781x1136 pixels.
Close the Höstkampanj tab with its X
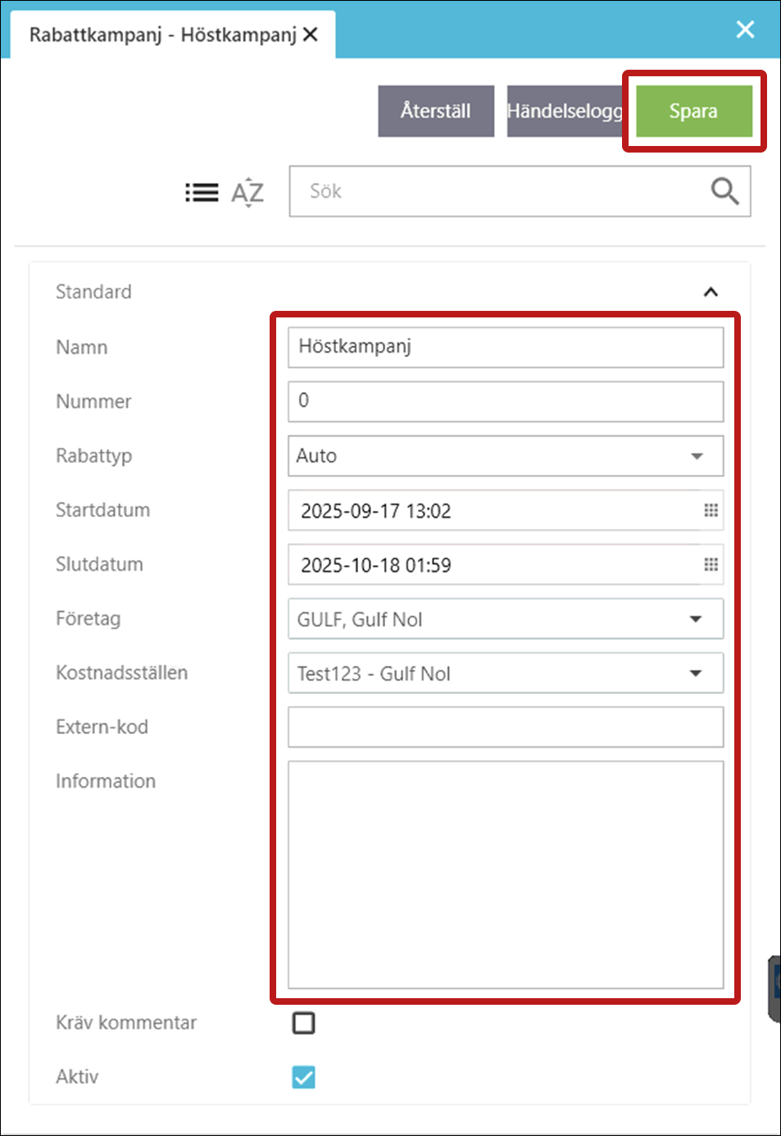tap(311, 34)
